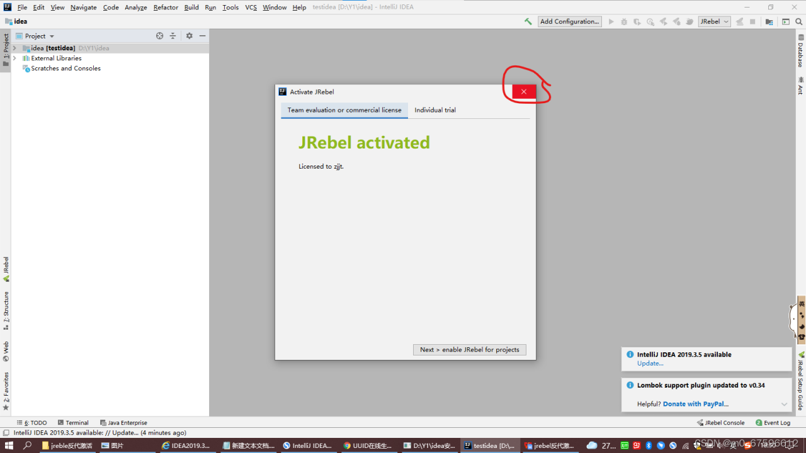
Task: Click the Donate with PayPal link
Action: 696,404
